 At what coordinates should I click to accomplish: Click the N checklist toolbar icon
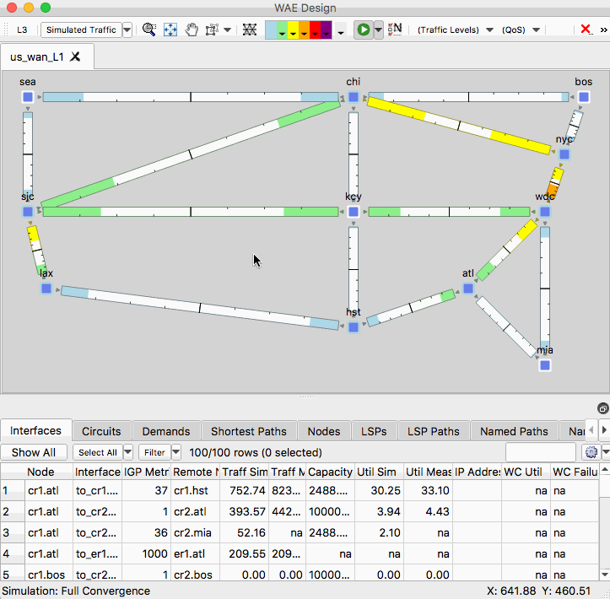pos(395,30)
